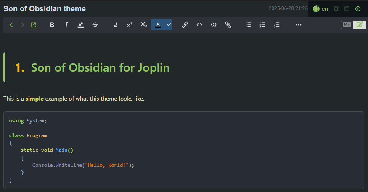Click the note date 2025-06-28 21:26
The image size is (368, 192).
pyautogui.click(x=288, y=8)
